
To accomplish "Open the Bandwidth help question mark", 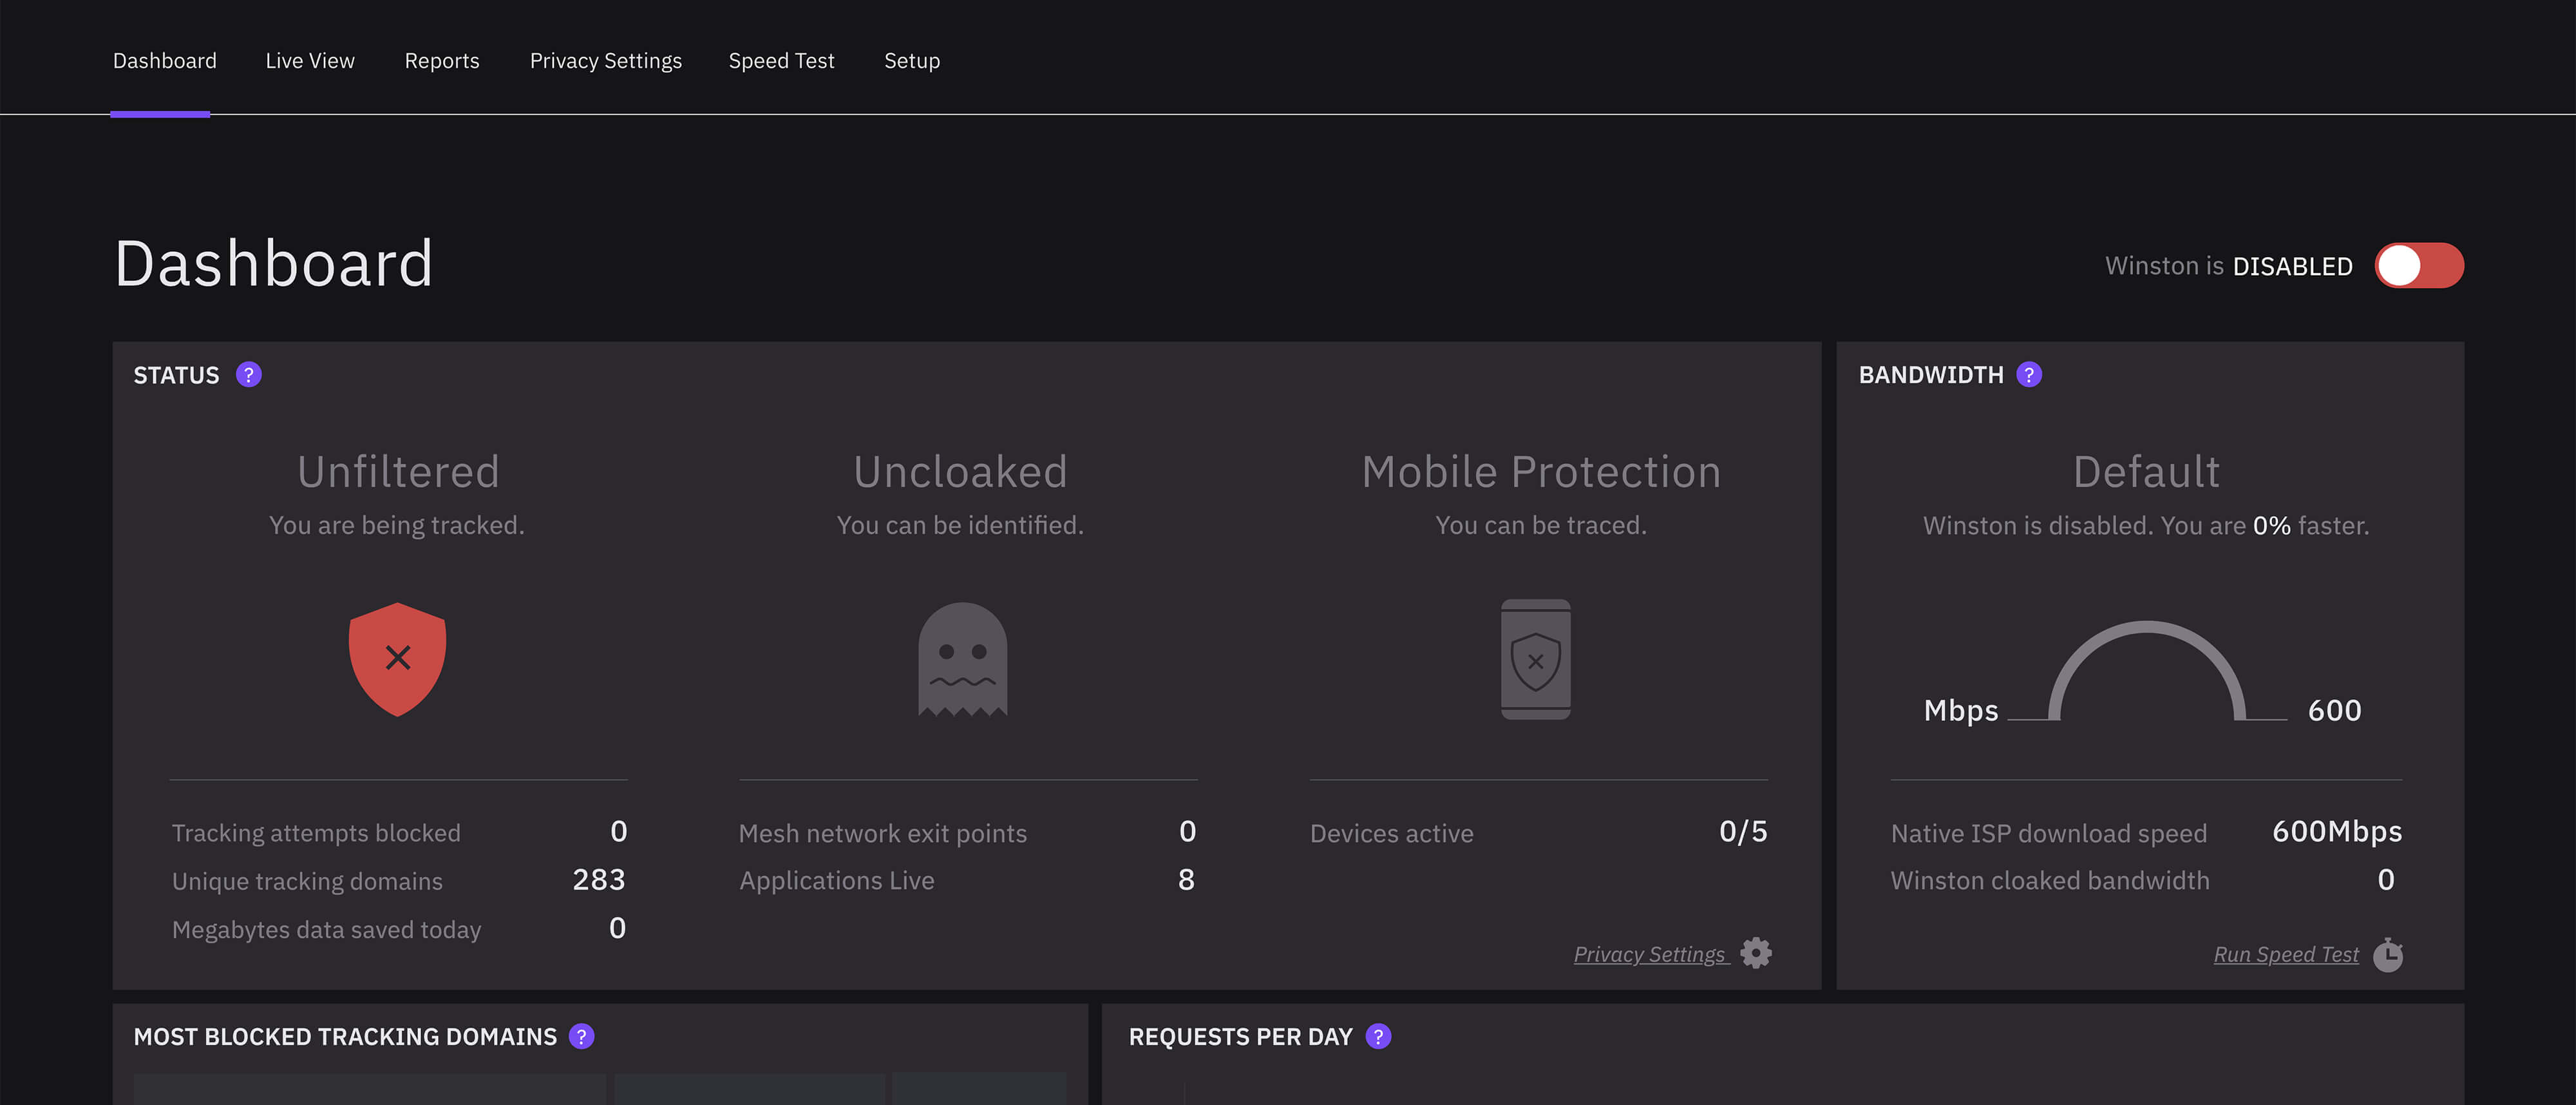I will point(2028,374).
